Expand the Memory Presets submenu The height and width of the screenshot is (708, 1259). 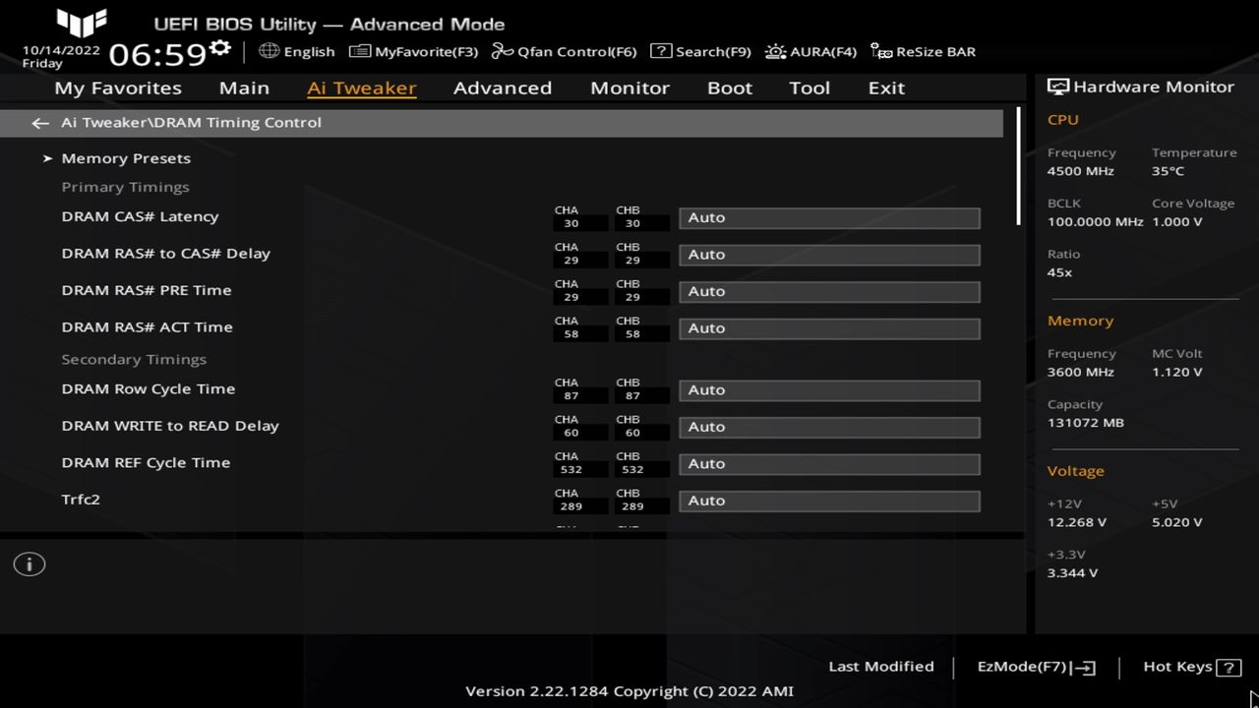pyautogui.click(x=126, y=157)
